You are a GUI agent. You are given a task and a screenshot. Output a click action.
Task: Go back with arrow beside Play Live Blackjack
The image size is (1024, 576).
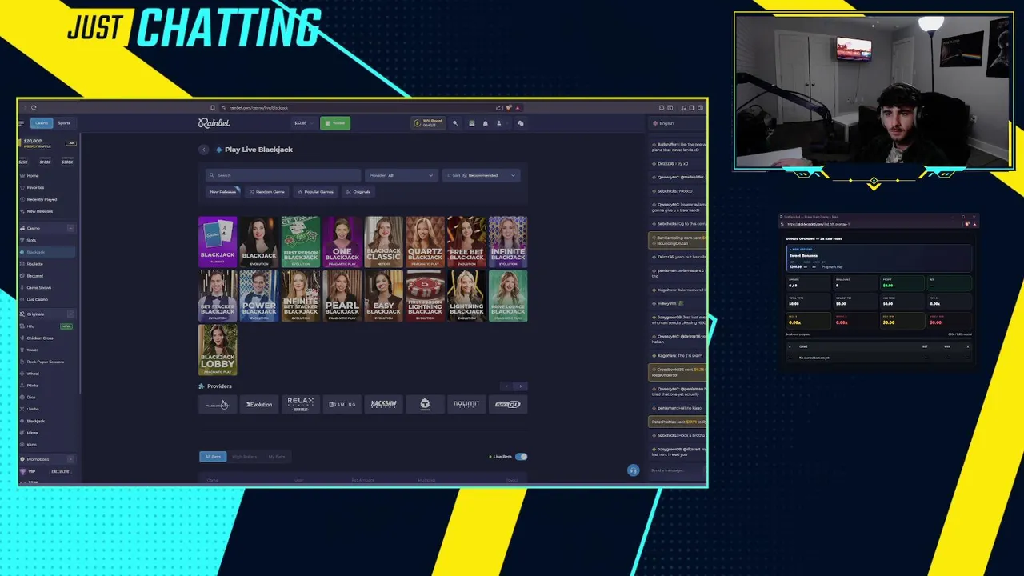(x=204, y=150)
